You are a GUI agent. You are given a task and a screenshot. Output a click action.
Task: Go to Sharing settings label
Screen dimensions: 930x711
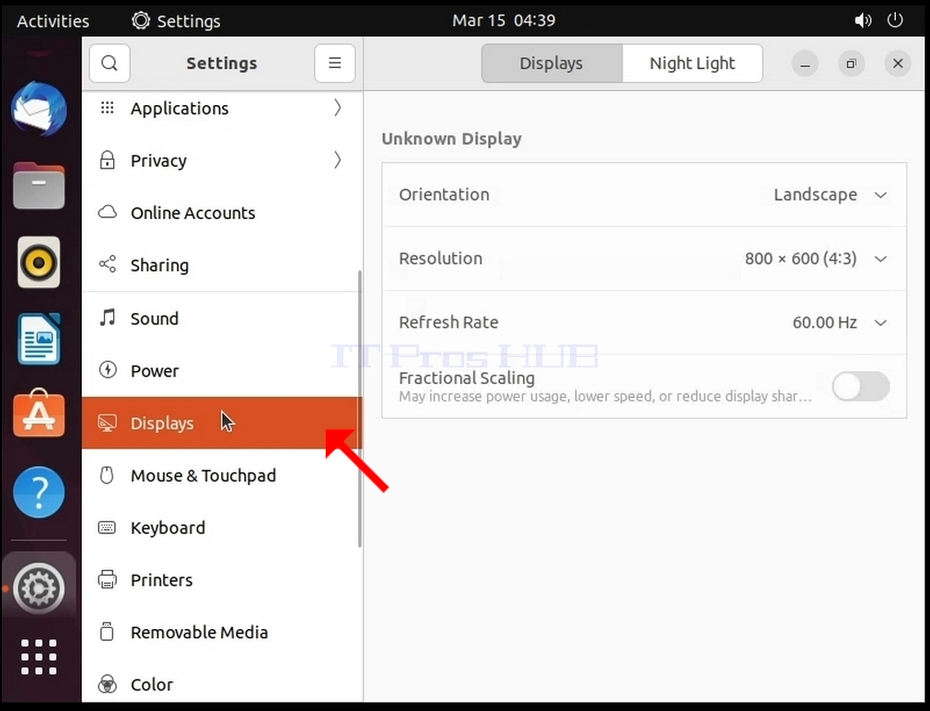pos(159,265)
